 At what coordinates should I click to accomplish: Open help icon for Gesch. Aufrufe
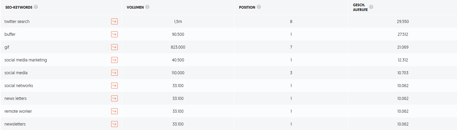pyautogui.click(x=371, y=7)
